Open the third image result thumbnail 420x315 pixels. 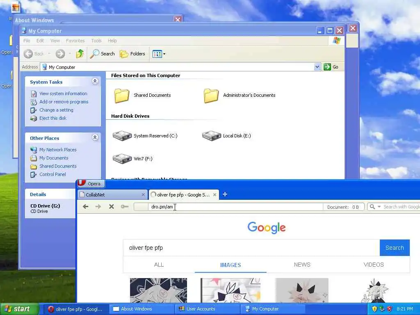tap(302, 290)
